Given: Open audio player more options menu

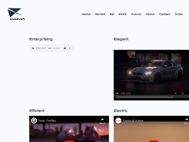Looking at the screenshot, I should (70, 48).
